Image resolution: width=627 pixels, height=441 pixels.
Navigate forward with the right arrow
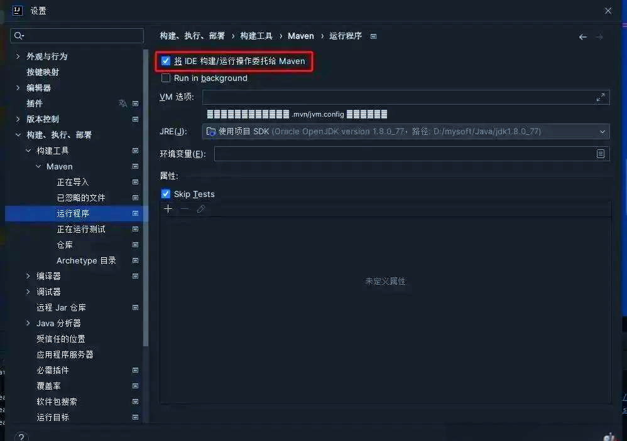599,37
